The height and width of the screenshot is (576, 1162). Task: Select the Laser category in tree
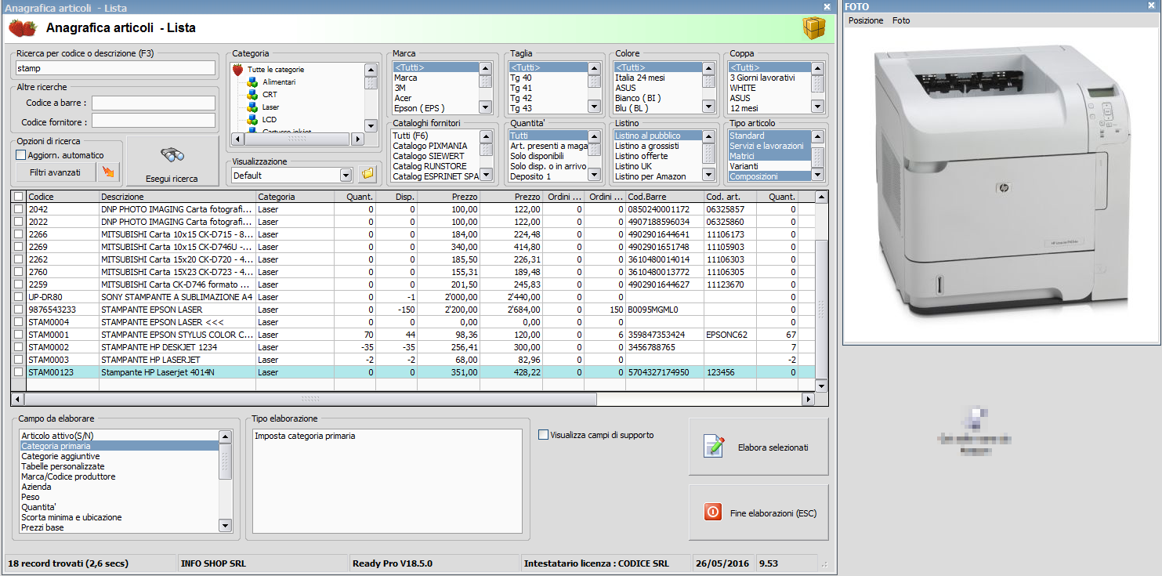coord(270,107)
